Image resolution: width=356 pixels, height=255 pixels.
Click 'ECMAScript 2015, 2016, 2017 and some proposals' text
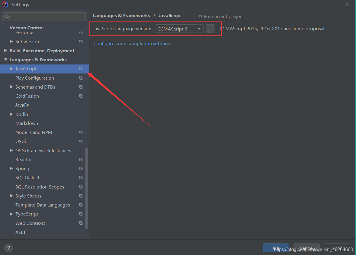(x=273, y=29)
